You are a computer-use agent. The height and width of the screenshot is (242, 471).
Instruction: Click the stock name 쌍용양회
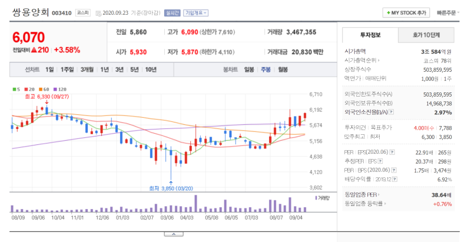click(x=31, y=12)
